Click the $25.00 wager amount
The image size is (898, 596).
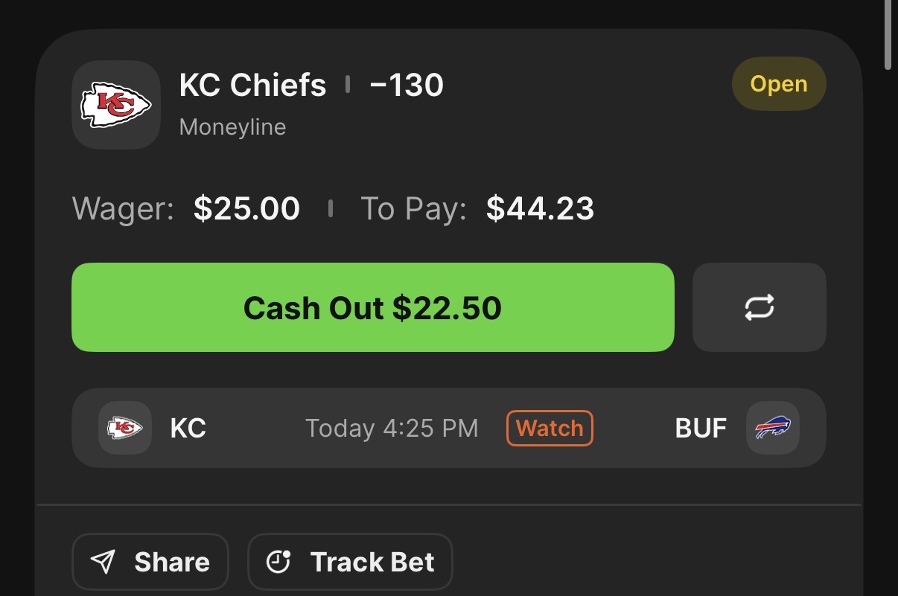[246, 209]
